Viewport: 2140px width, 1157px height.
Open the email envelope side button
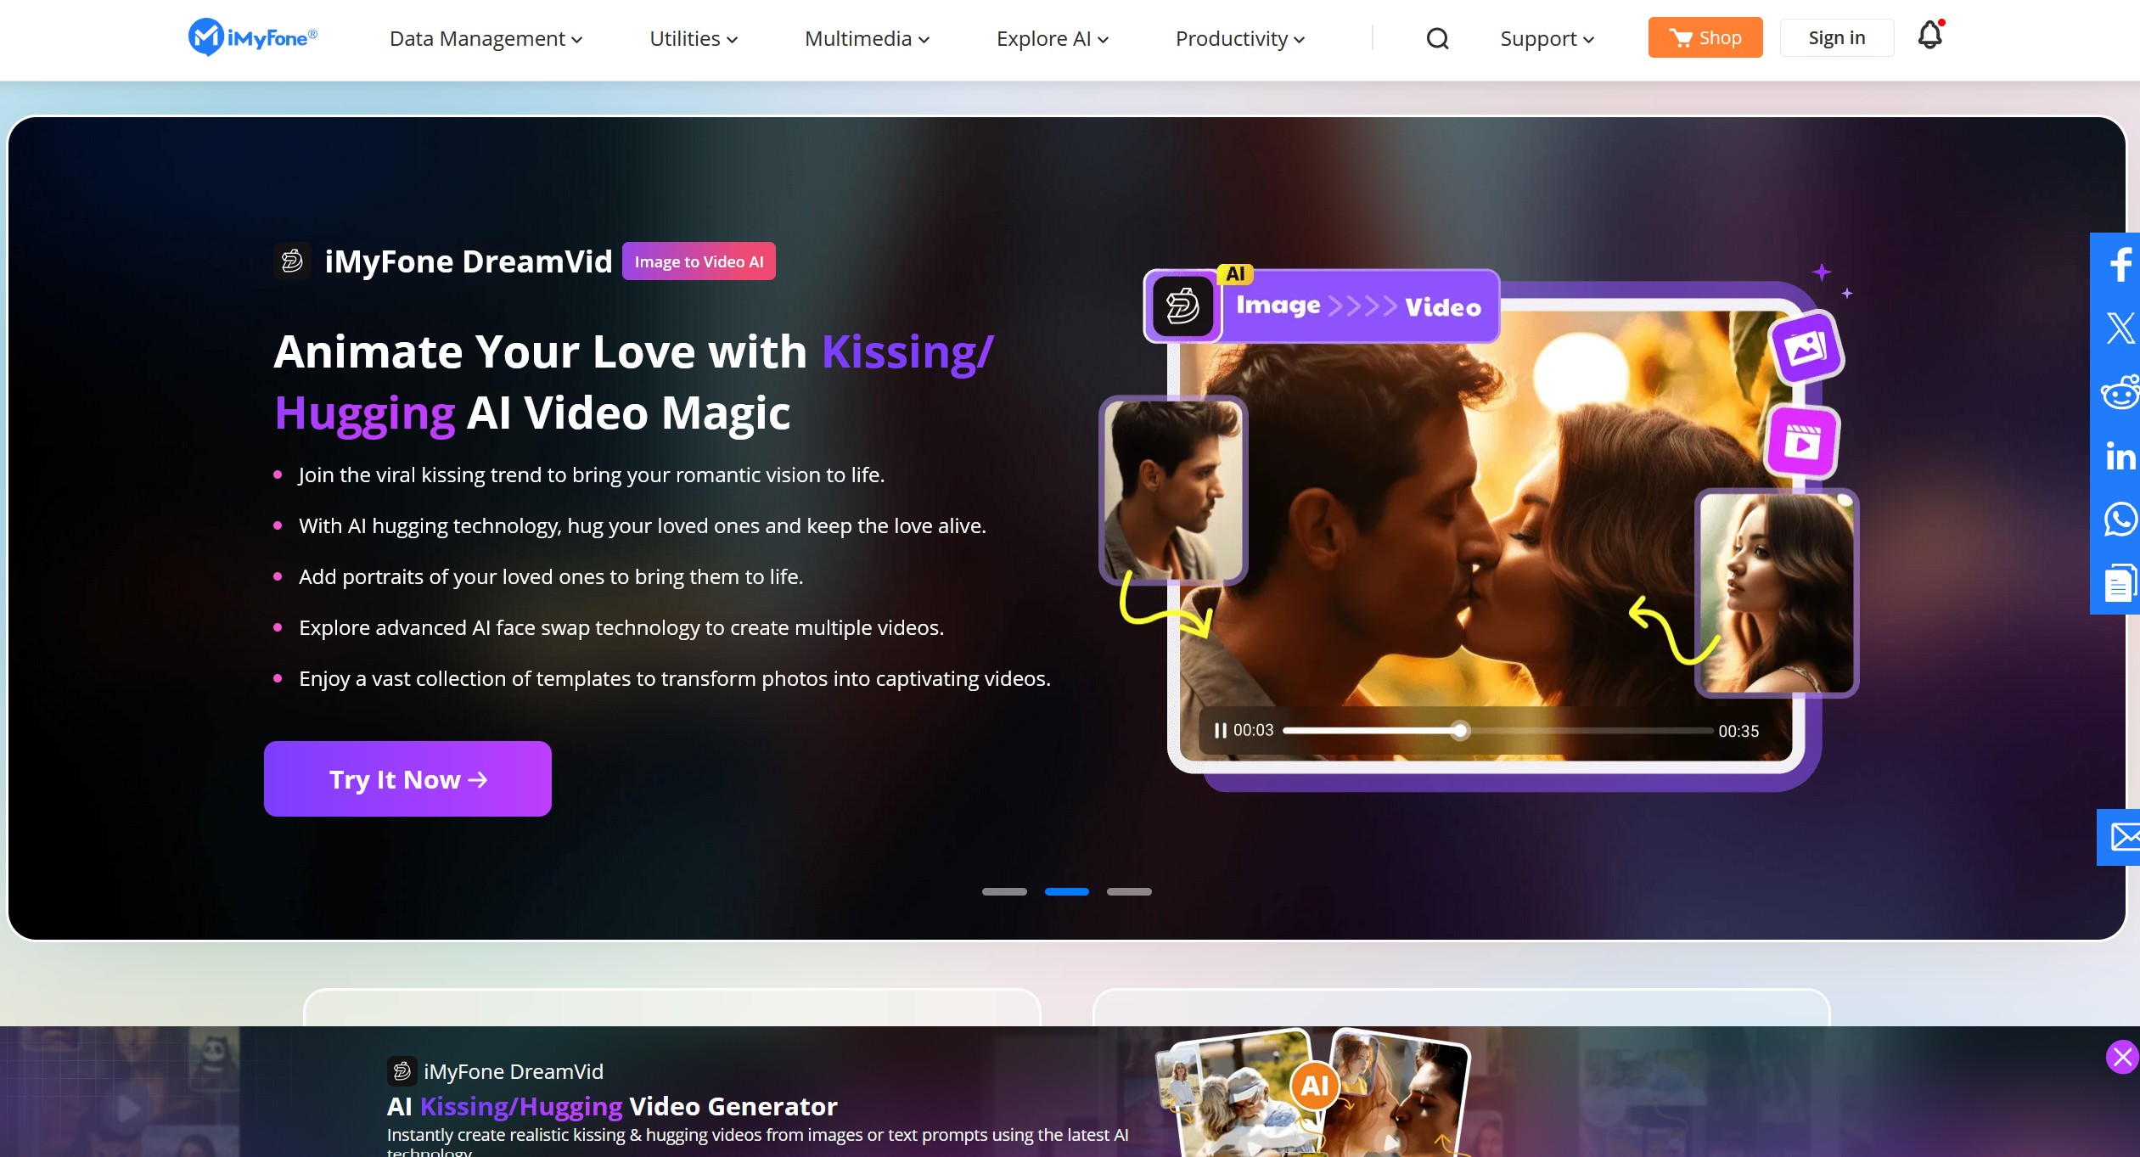tap(2120, 837)
